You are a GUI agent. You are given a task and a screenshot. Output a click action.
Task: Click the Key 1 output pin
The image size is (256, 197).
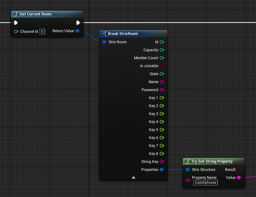pyautogui.click(x=162, y=98)
